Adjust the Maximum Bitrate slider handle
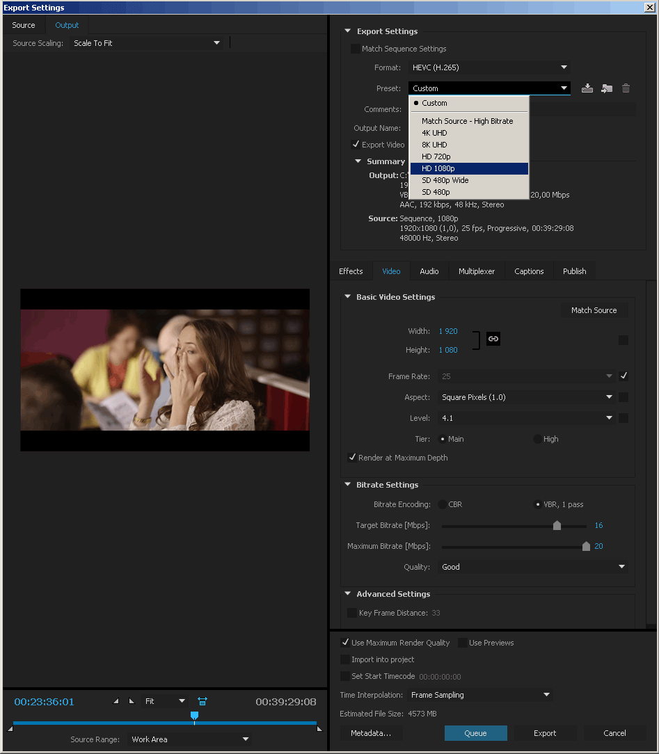Image resolution: width=659 pixels, height=754 pixels. (x=586, y=546)
